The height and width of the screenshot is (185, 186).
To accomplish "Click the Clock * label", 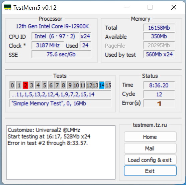I will pos(17,46).
